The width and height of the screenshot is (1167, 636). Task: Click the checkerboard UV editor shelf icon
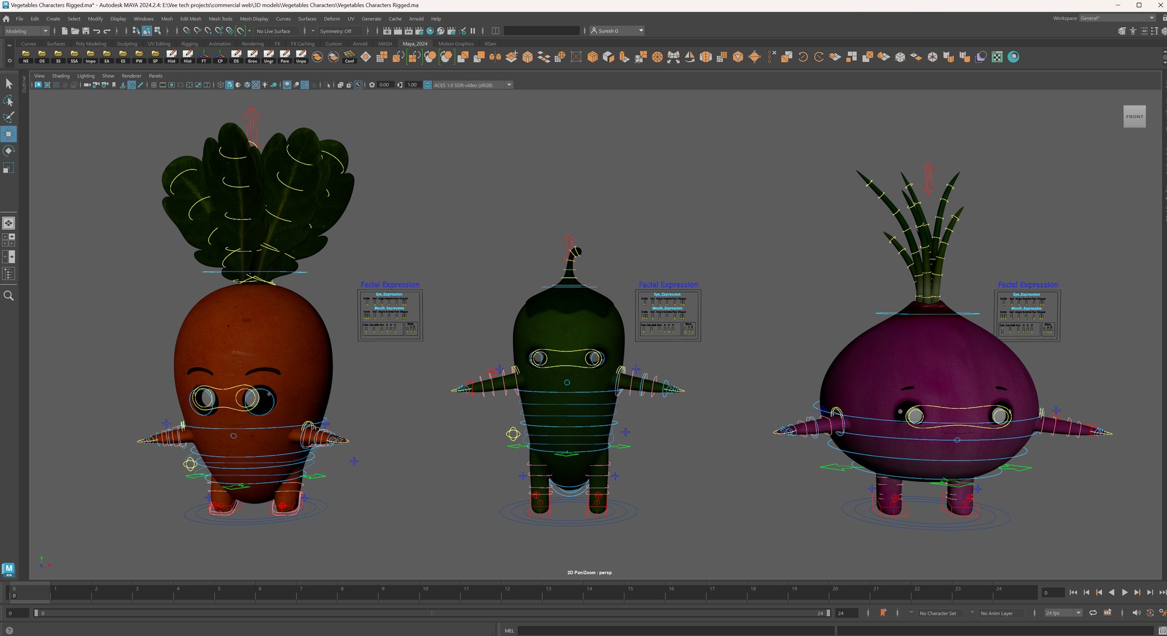pyautogui.click(x=997, y=56)
